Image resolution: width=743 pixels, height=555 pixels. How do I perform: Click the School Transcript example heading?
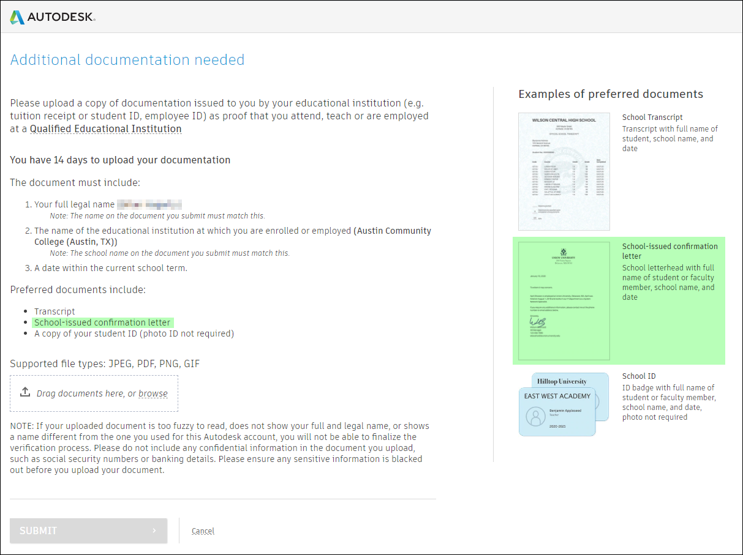tap(652, 117)
